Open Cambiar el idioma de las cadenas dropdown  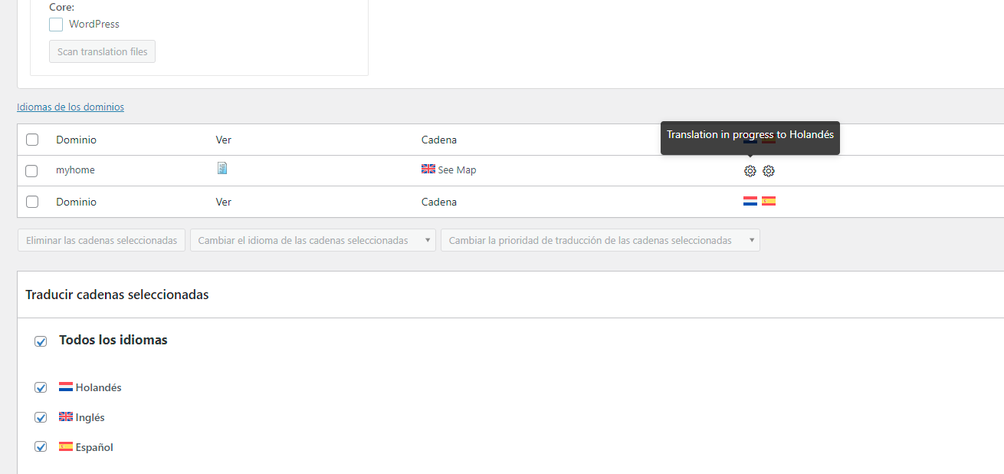313,240
